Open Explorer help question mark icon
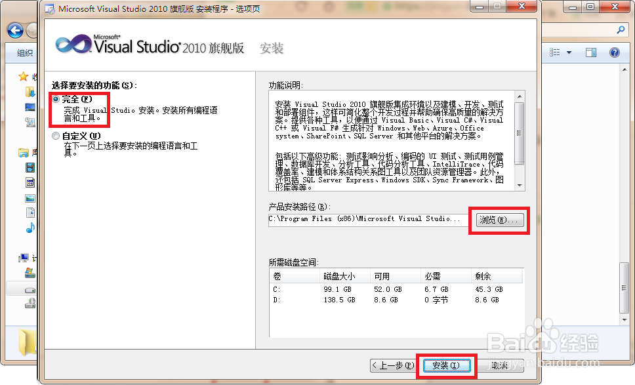The width and height of the screenshot is (635, 385). point(615,52)
